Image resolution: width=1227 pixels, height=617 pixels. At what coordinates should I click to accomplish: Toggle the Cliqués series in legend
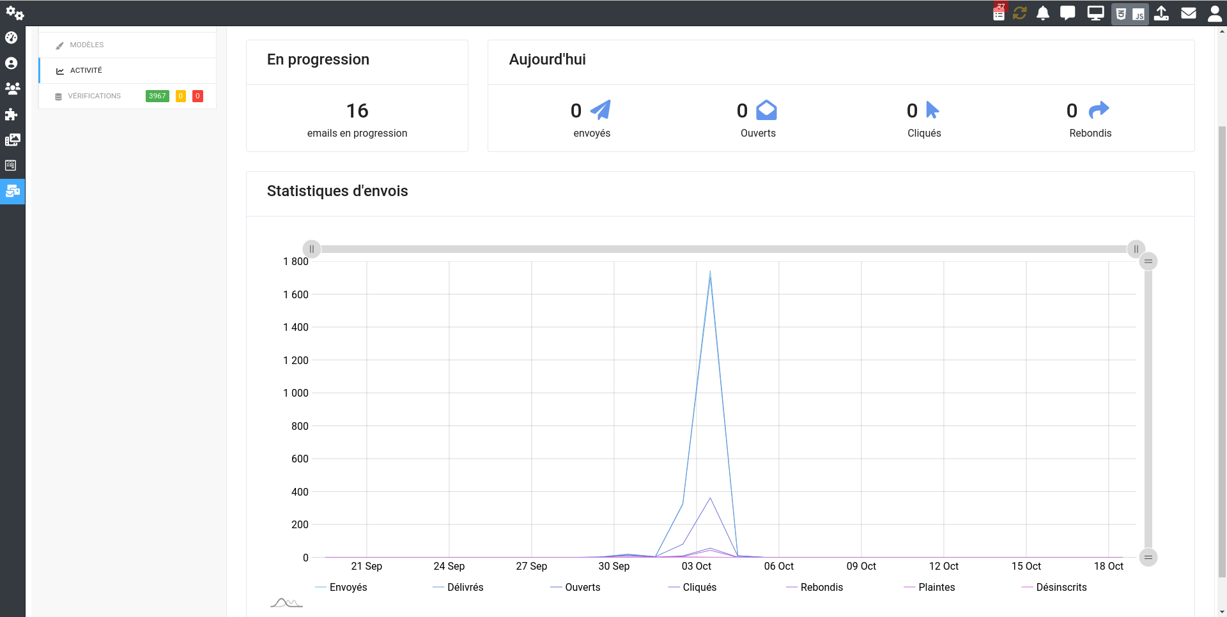point(692,587)
